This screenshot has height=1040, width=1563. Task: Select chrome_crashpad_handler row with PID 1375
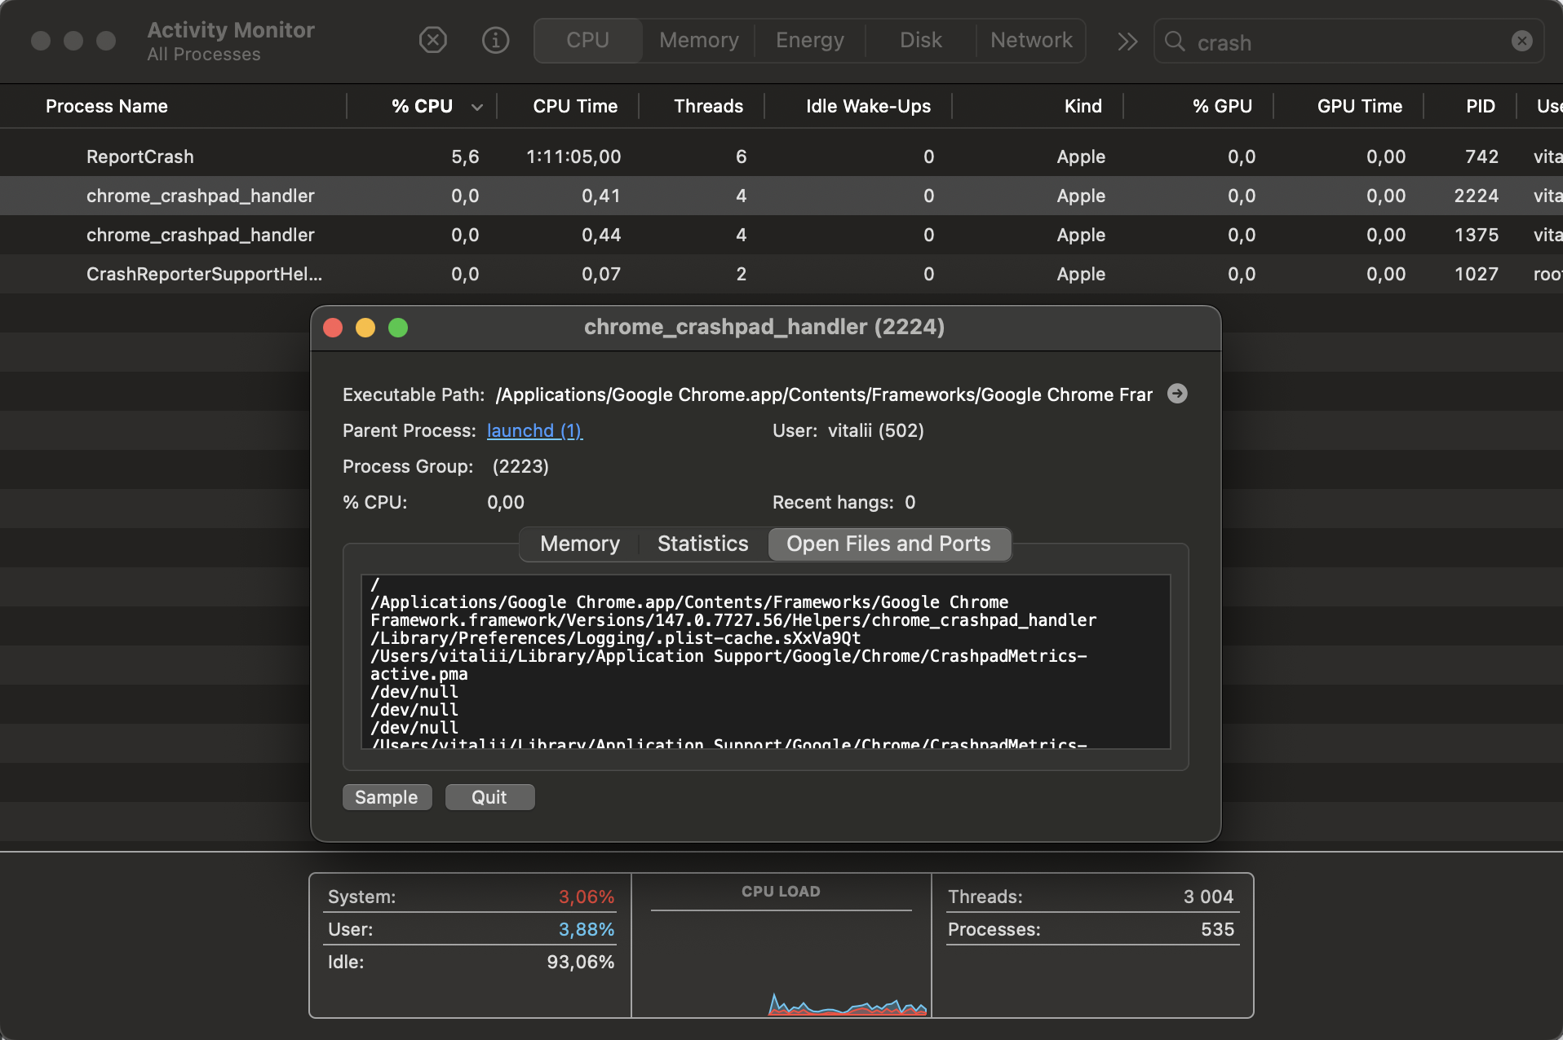(x=781, y=235)
